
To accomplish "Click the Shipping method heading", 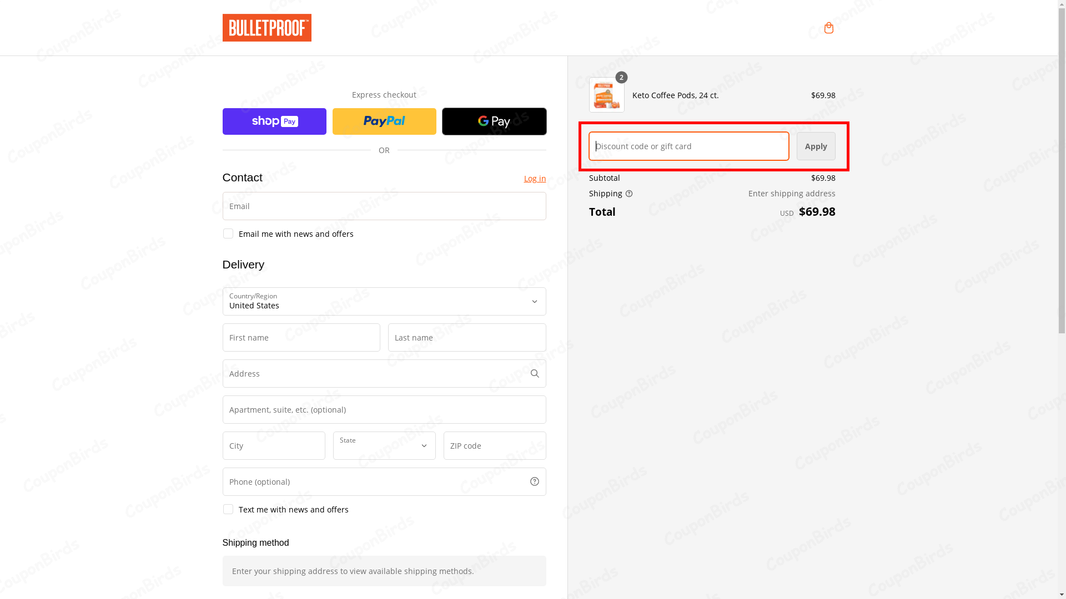I will click(255, 543).
